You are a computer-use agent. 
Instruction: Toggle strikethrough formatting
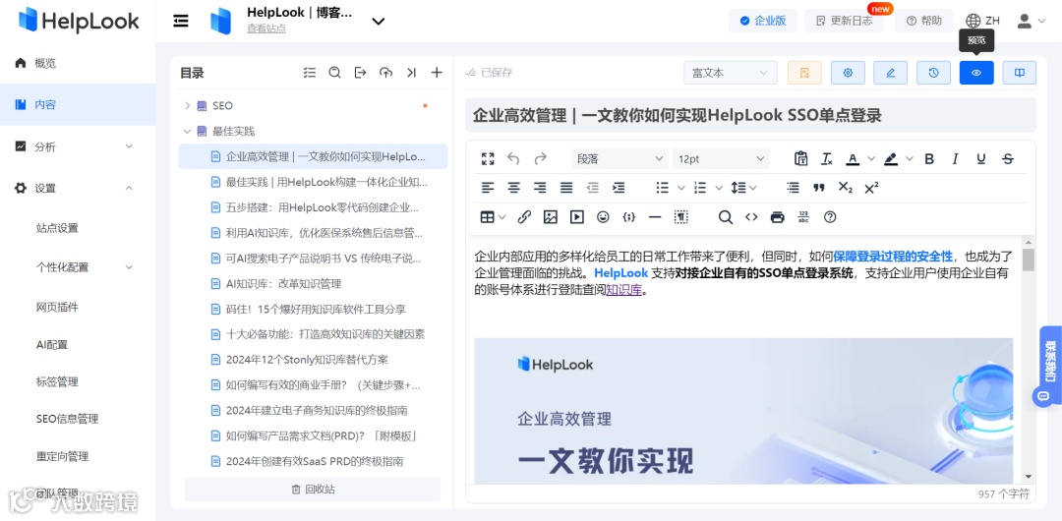[1008, 158]
